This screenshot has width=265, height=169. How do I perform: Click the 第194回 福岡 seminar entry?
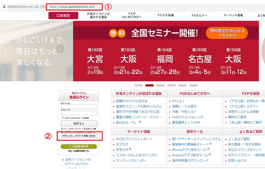tap(165, 61)
